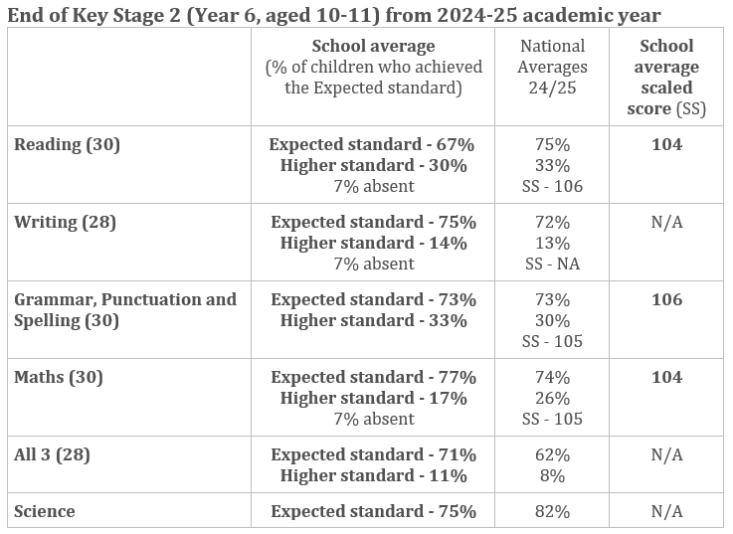Click Writing's Higher standard - 14% text

(373, 243)
